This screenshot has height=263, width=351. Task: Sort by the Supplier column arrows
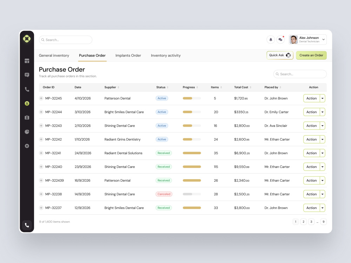click(x=118, y=87)
